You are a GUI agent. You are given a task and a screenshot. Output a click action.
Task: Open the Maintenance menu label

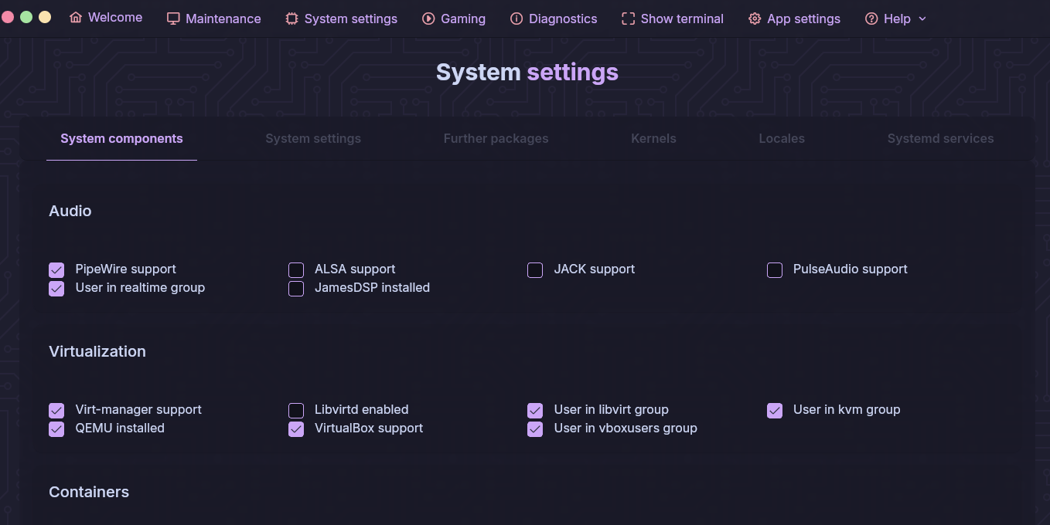(x=223, y=19)
